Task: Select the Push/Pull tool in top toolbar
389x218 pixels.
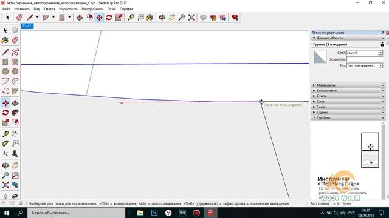Action: 80,18
